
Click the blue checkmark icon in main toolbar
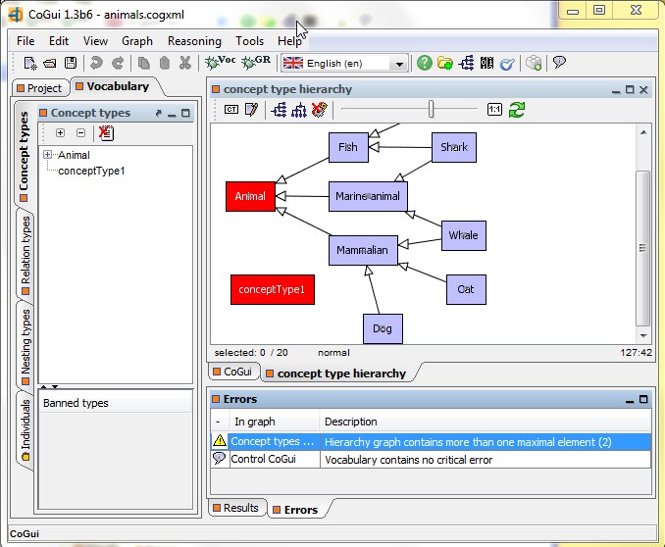coord(507,64)
